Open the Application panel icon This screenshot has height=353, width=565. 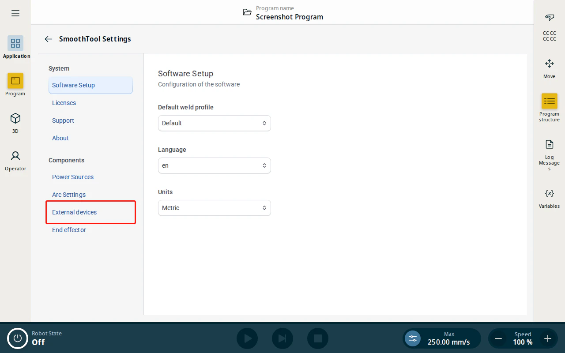click(15, 43)
